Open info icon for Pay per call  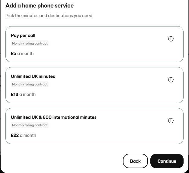(171, 39)
